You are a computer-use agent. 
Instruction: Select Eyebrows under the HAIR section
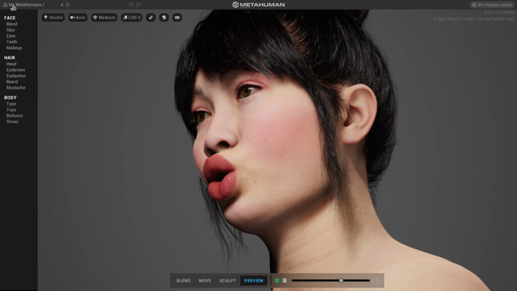[15, 69]
